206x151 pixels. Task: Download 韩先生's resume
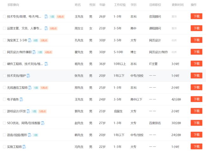click(x=196, y=135)
